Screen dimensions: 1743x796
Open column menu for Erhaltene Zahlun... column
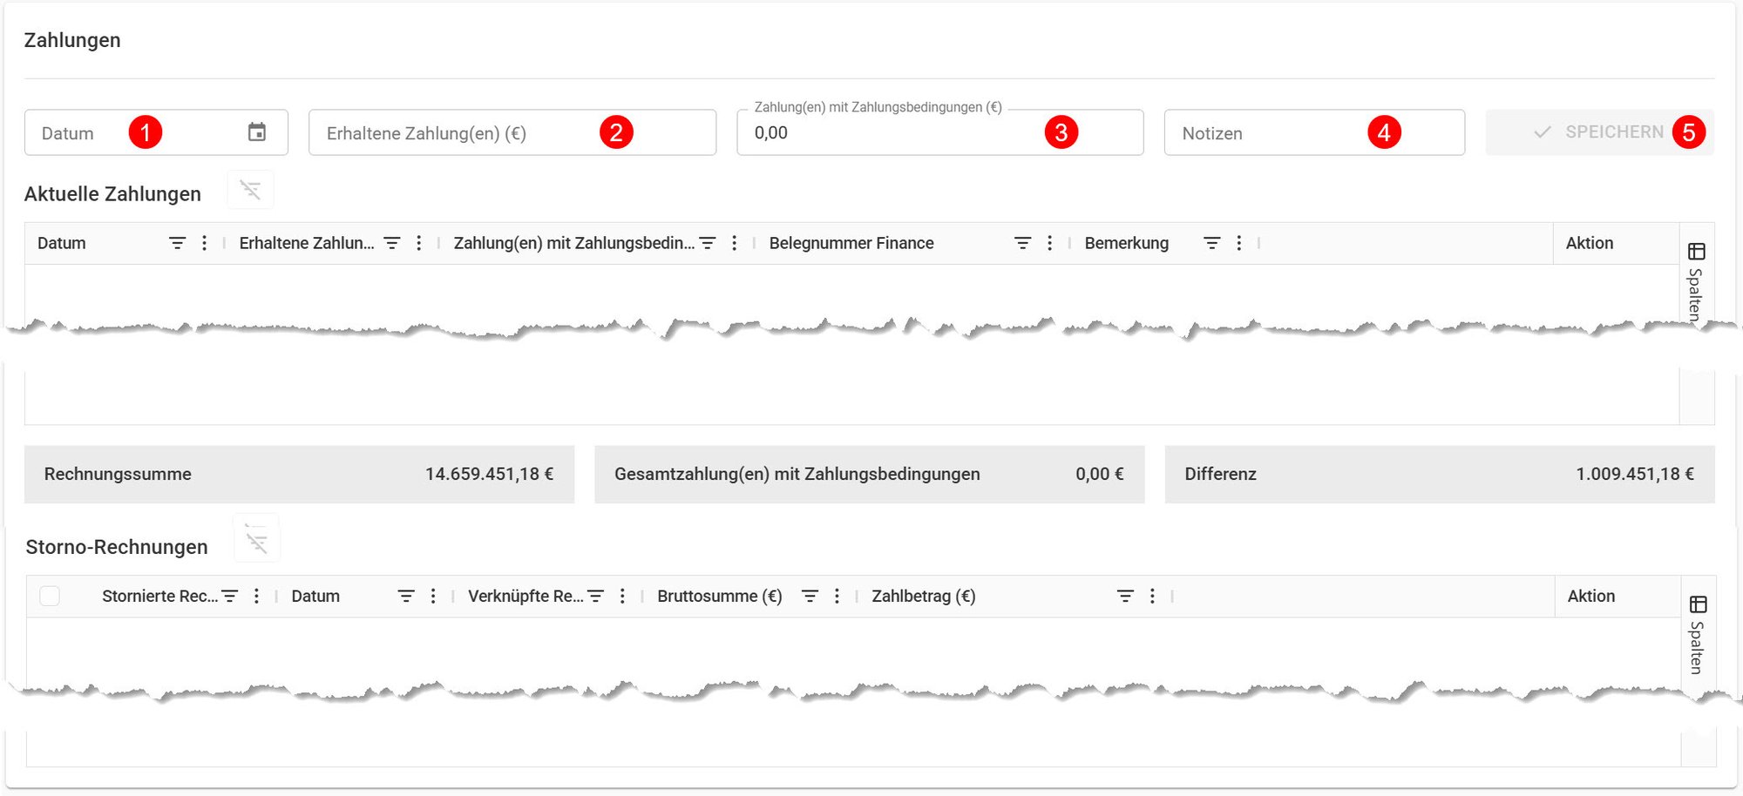pyautogui.click(x=418, y=243)
